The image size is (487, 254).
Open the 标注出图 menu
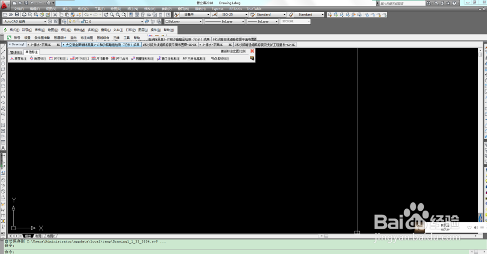[87, 37]
